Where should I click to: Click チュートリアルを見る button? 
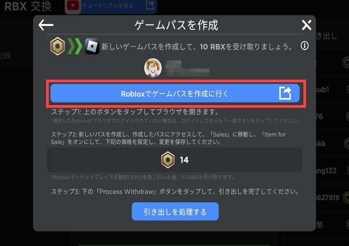pos(111,6)
